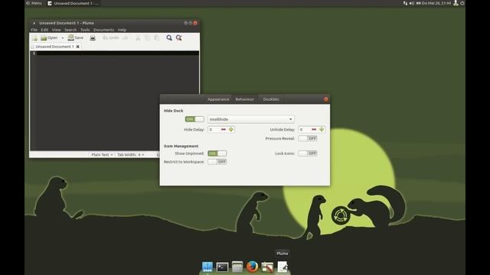Click the Find and Replace icon in Pluma
Viewport: 490px width, 275px height.
click(178, 37)
